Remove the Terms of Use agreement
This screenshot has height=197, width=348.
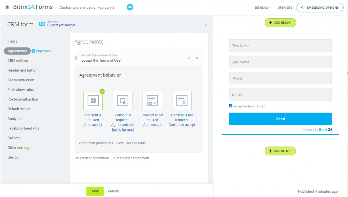(197, 58)
